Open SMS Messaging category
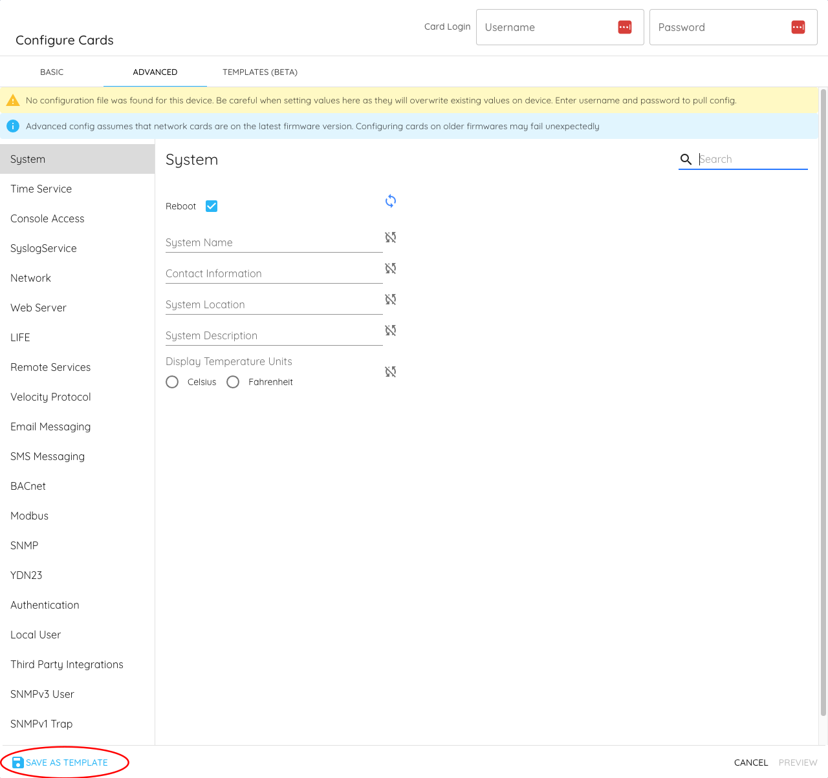Screen dimensions: 828x778 click(x=78, y=456)
